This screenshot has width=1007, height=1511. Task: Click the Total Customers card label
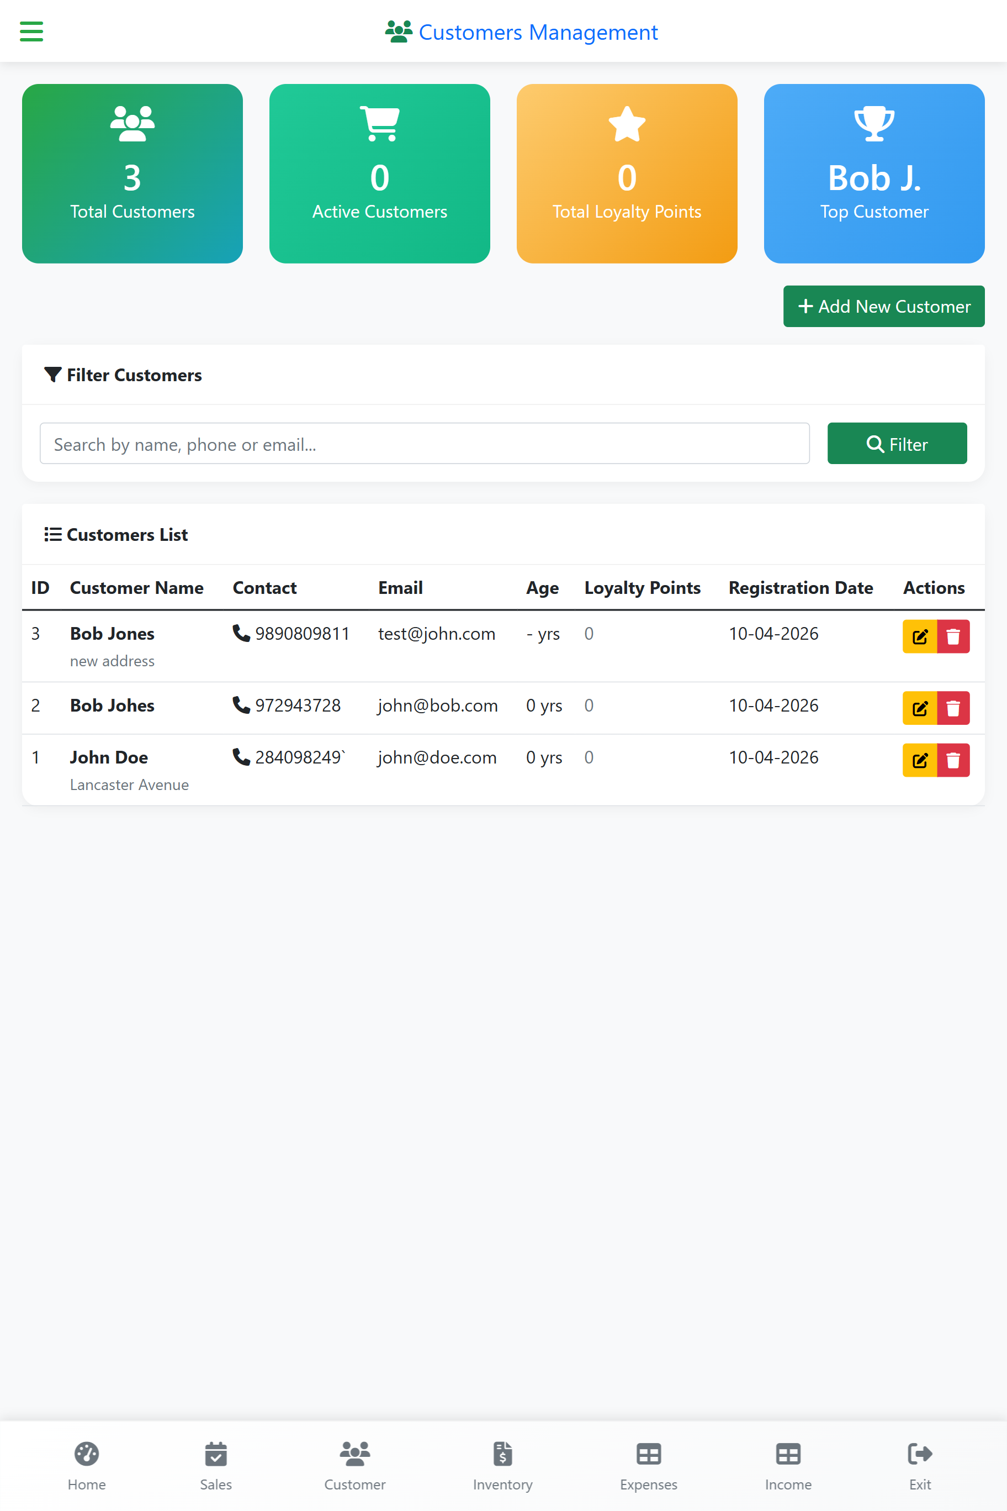click(132, 212)
